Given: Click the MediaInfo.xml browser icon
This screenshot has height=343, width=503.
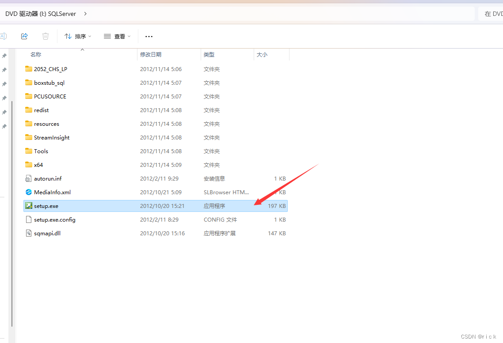Looking at the screenshot, I should coord(28,192).
